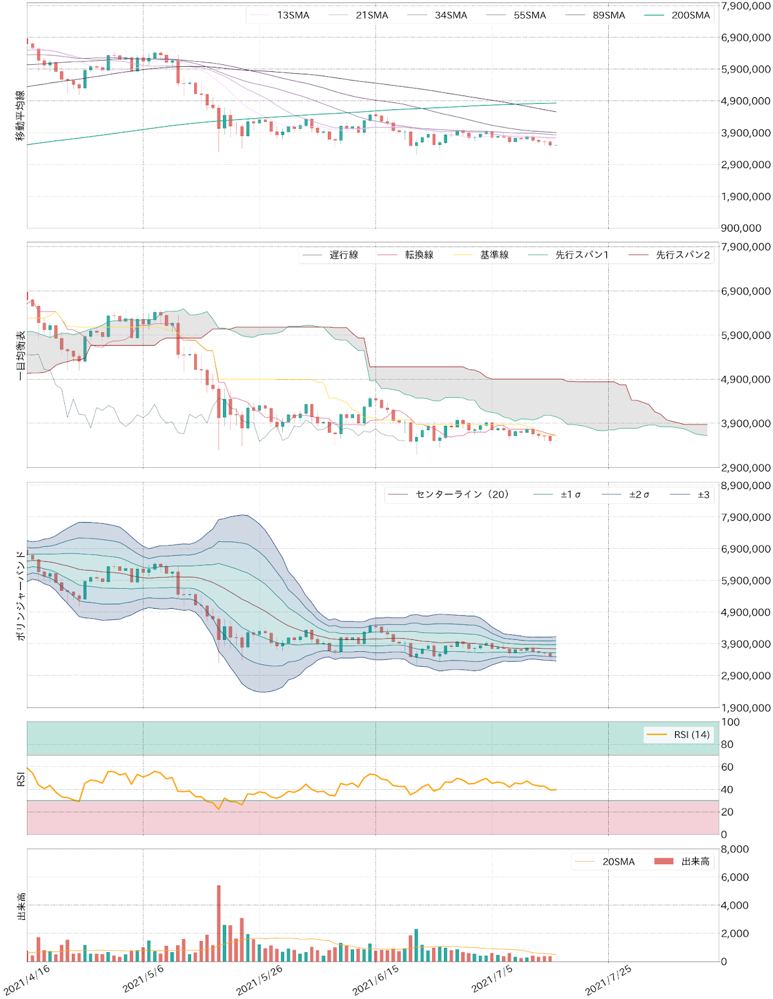Click the 2021/7/25 date label
773x999 pixels.
[x=608, y=980]
